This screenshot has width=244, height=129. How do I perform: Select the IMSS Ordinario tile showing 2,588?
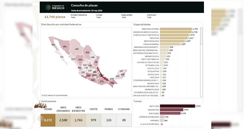[x=63, y=120]
